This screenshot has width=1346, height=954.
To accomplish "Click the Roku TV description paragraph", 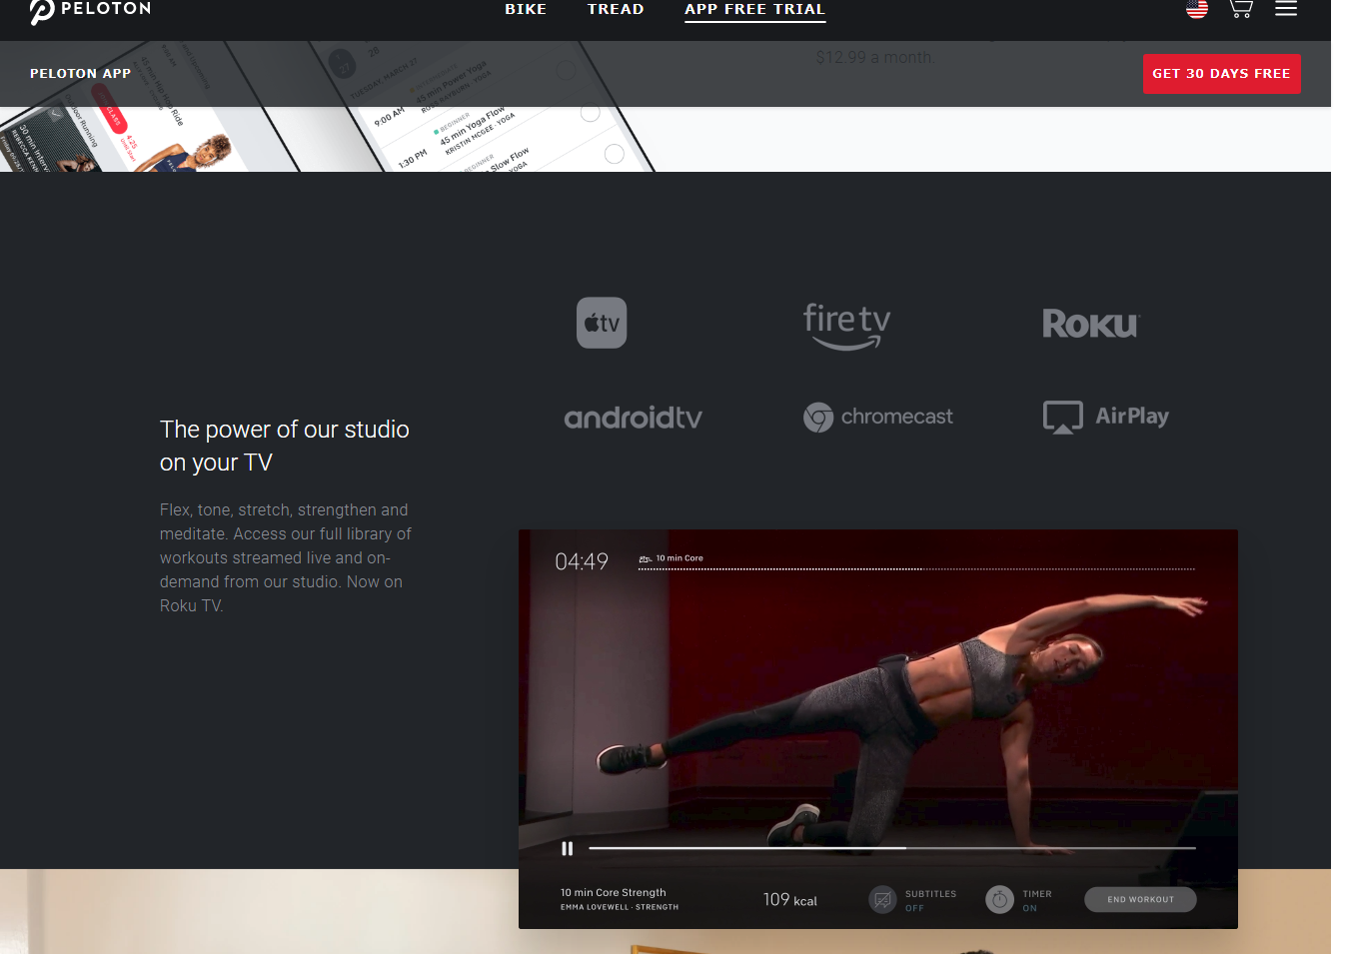I will (286, 557).
